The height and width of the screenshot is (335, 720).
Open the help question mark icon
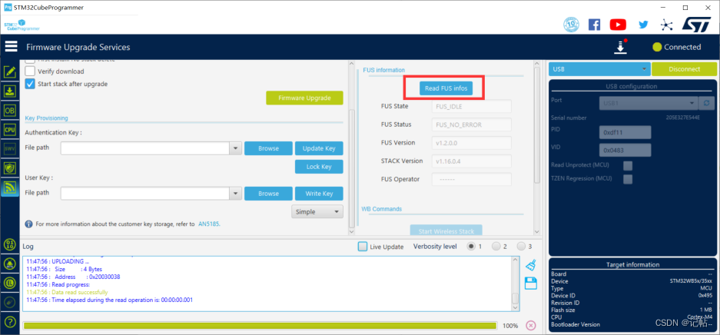click(x=10, y=321)
